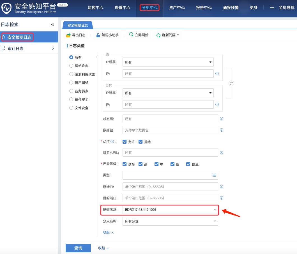
Task: Open the 刷新间隔 interval dropdown
Action: (x=168, y=35)
